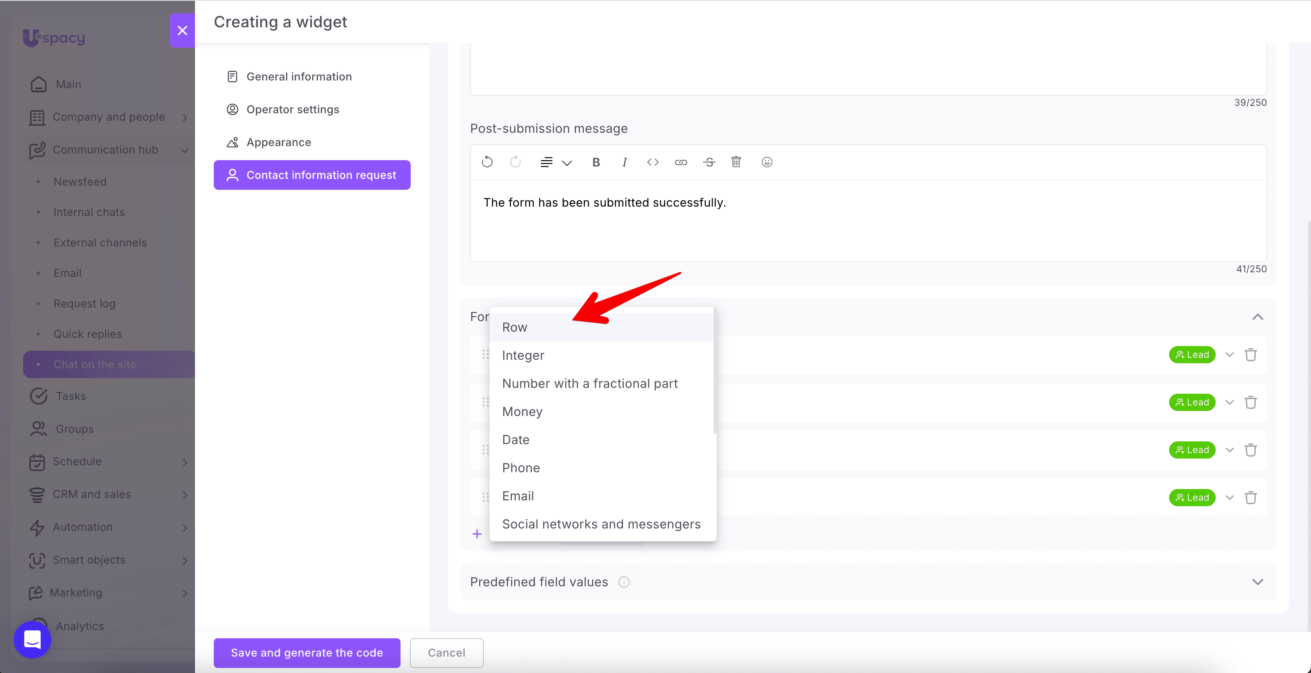Delete the third Lead form field
The image size is (1311, 673).
[1251, 450]
